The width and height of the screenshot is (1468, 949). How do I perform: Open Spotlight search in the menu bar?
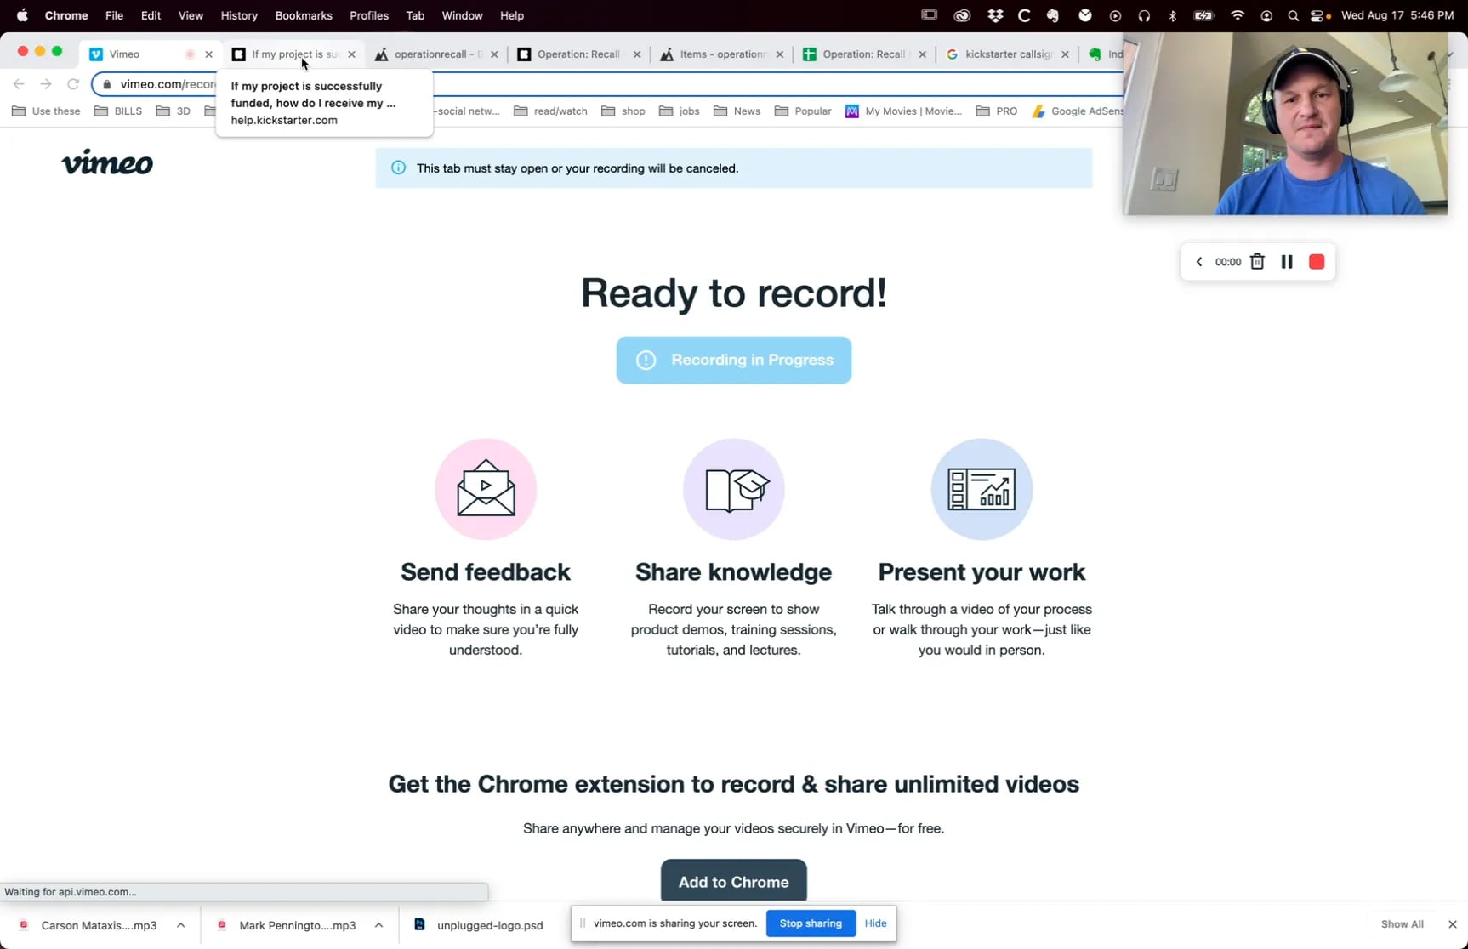(1293, 15)
